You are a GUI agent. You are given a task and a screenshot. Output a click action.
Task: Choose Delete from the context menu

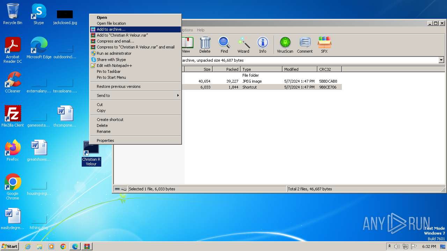click(135, 125)
